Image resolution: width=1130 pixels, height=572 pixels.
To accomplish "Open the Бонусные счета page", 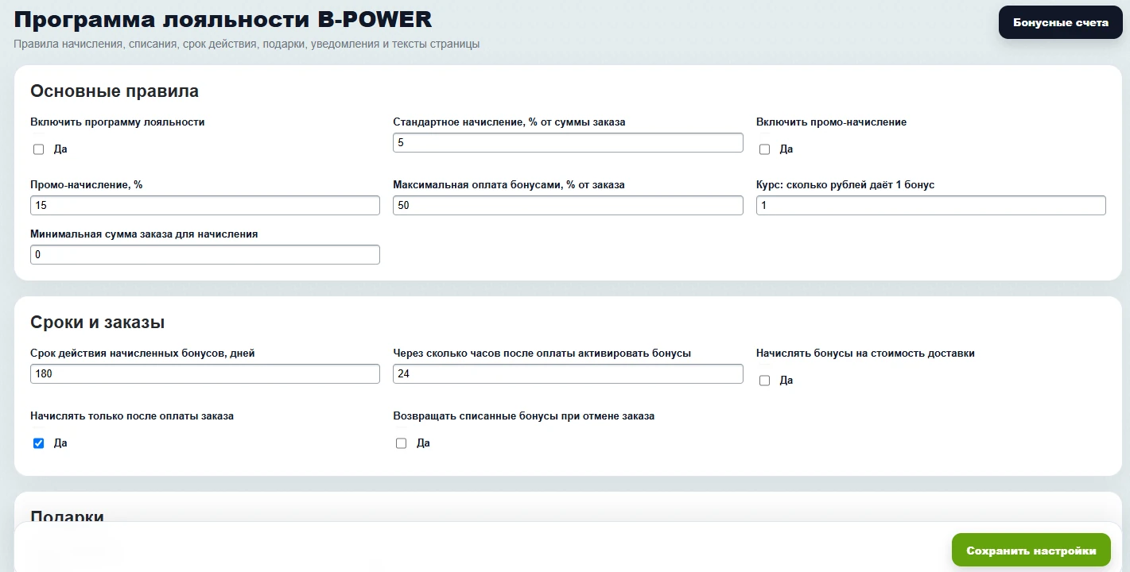I will 1060,22.
